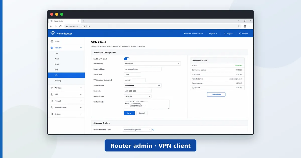Show the VPN password with the eye icon
The width and height of the screenshot is (301, 158).
159,86
